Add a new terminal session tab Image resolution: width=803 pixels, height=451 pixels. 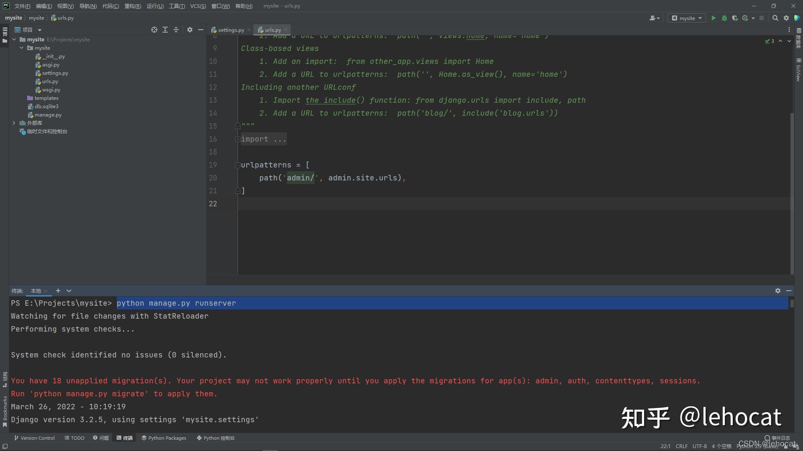tap(58, 291)
